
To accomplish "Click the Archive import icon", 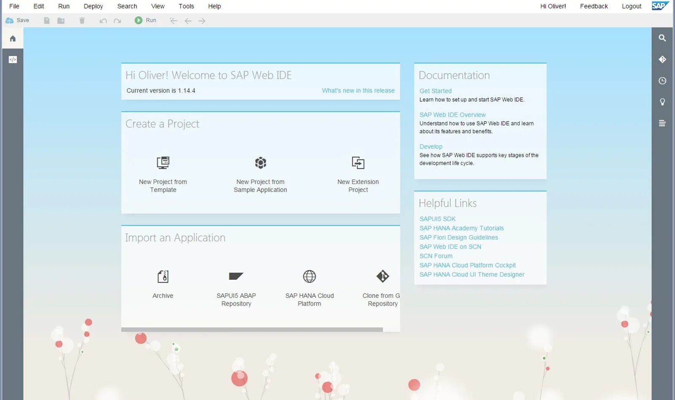I will pyautogui.click(x=163, y=276).
